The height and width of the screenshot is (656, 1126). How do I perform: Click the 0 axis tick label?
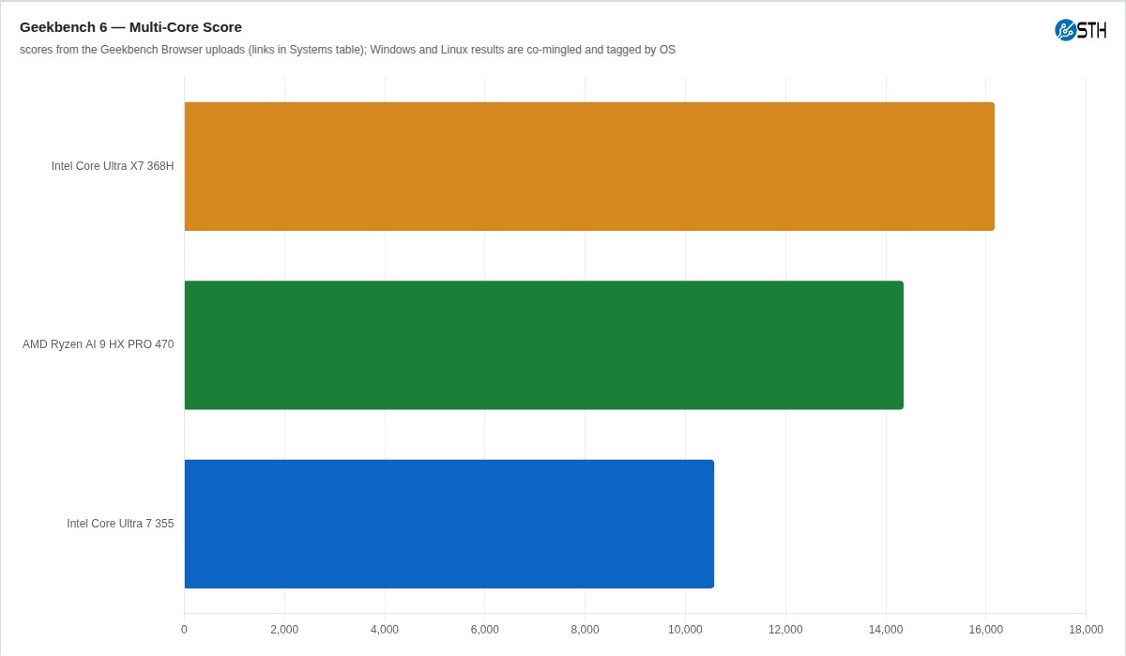184,629
